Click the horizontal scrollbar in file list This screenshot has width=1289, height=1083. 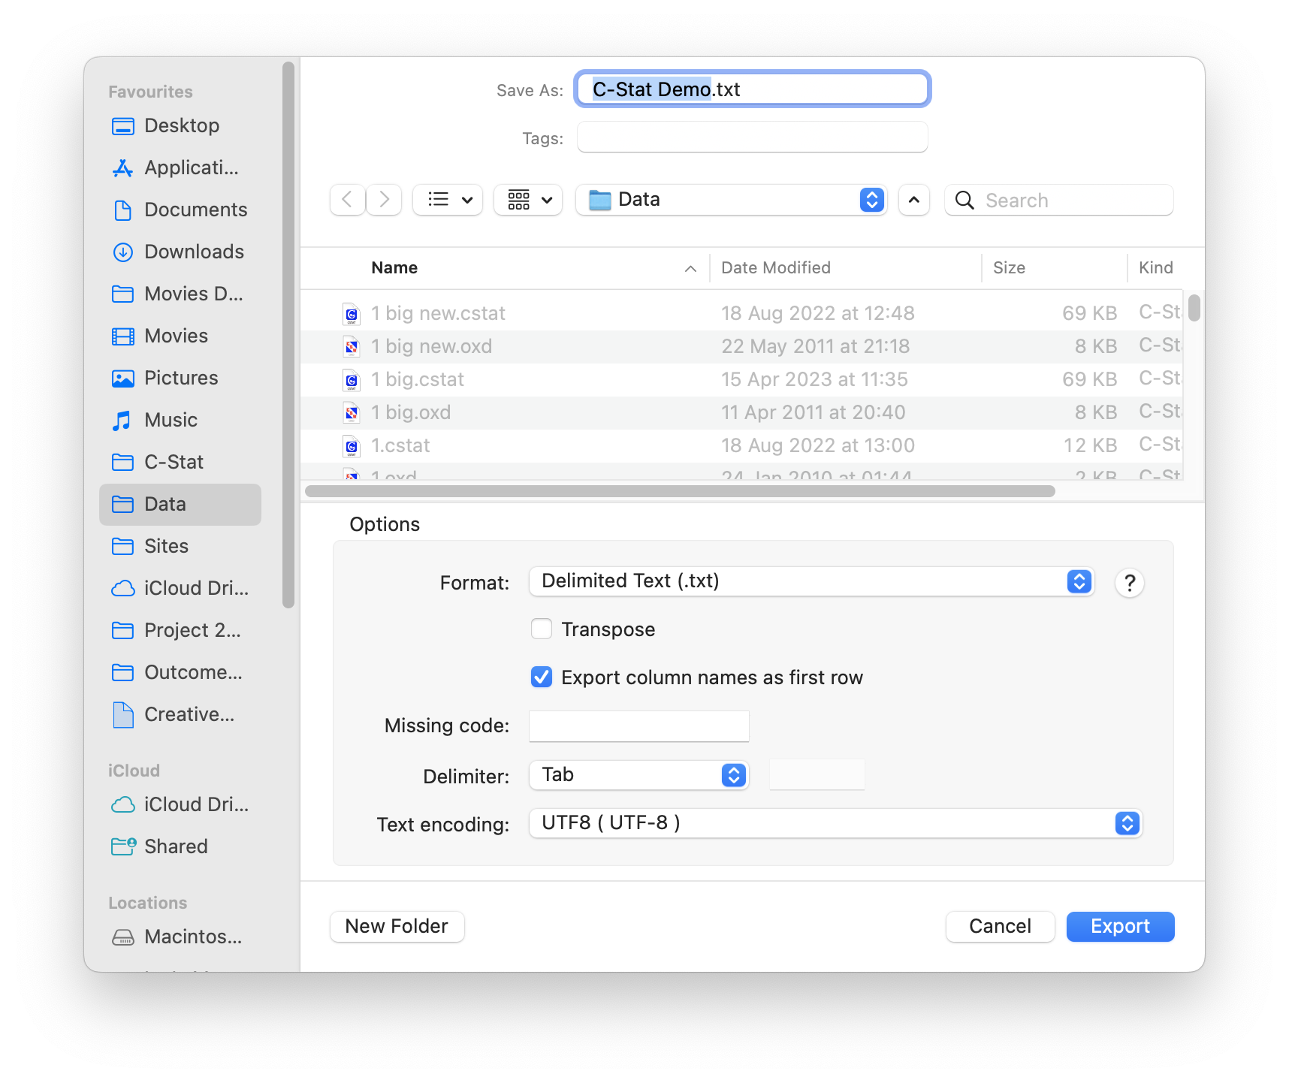(680, 491)
